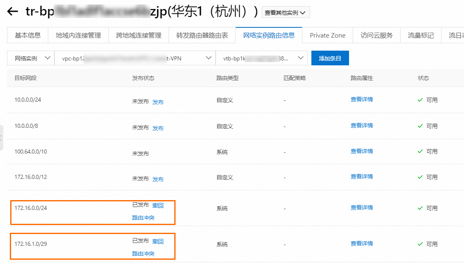Open the 查看其他实例 dropdown
The width and height of the screenshot is (464, 263).
click(286, 12)
